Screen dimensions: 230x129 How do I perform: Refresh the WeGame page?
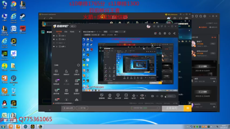point(51,18)
